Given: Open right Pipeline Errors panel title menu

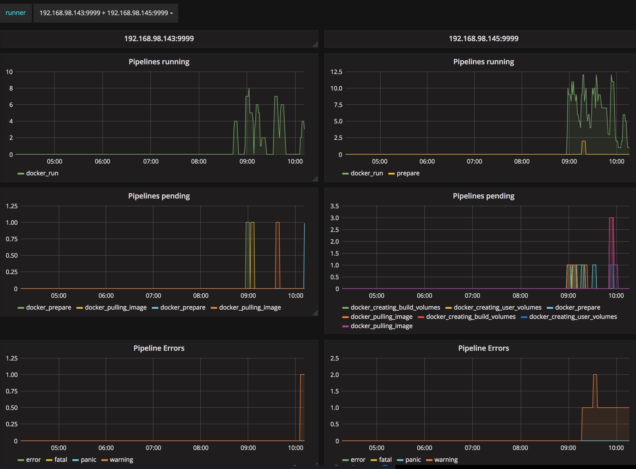Looking at the screenshot, I should click(x=483, y=348).
